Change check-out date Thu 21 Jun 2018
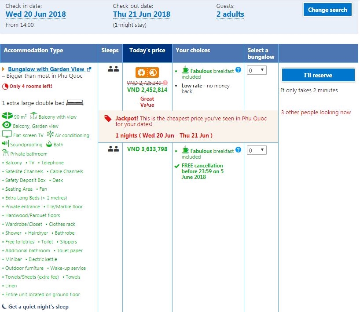This screenshot has height=312, width=360. pyautogui.click(x=141, y=14)
